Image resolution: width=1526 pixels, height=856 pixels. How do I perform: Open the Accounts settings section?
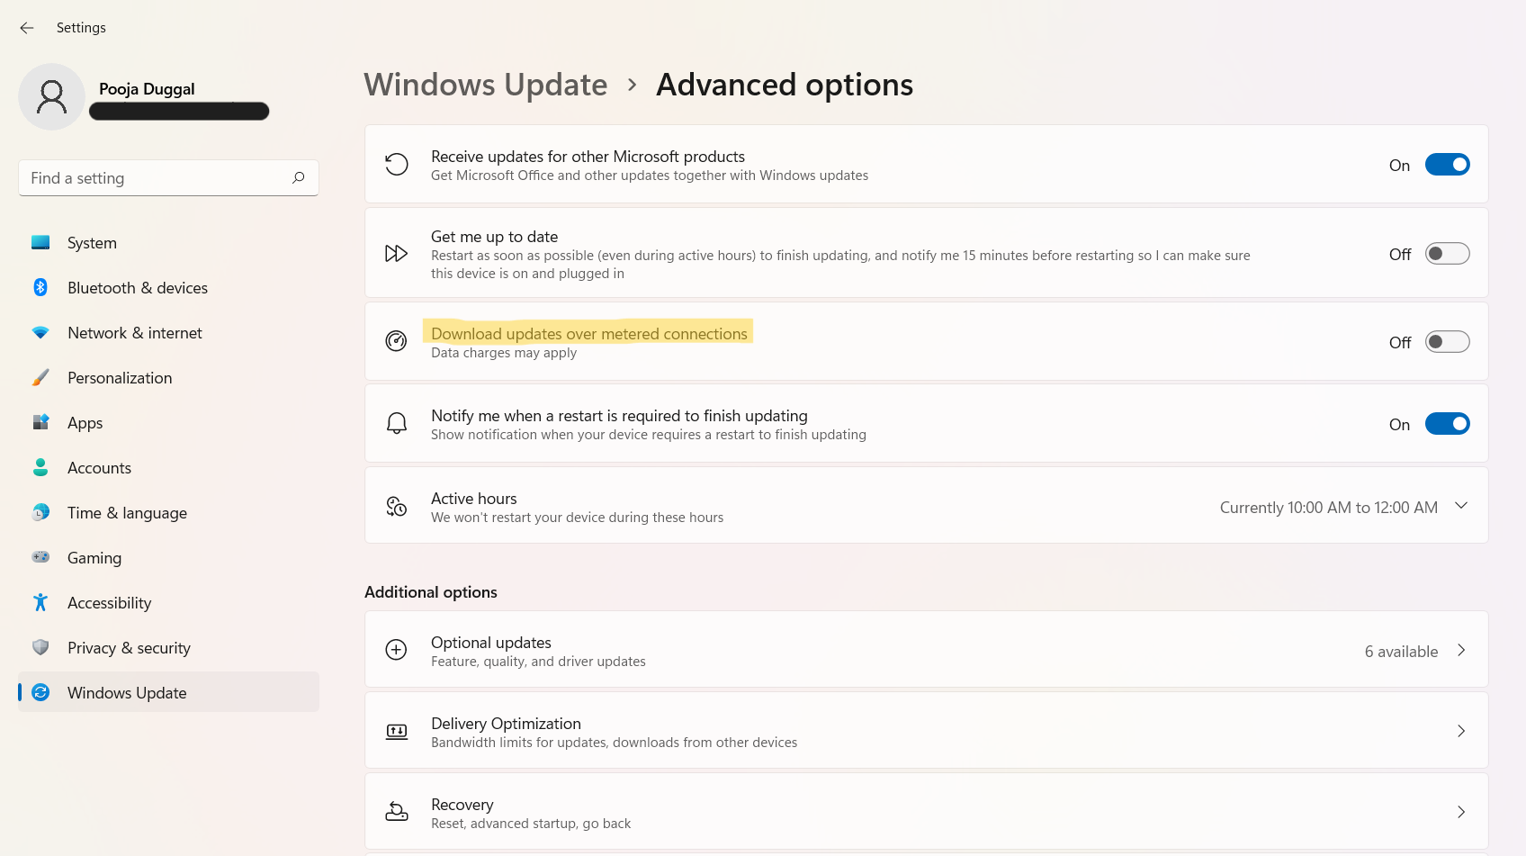click(99, 468)
